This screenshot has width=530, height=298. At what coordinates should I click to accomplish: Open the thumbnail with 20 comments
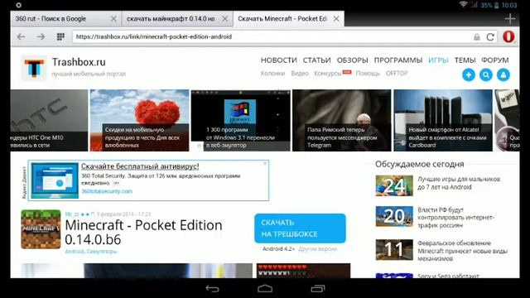pyautogui.click(x=394, y=216)
